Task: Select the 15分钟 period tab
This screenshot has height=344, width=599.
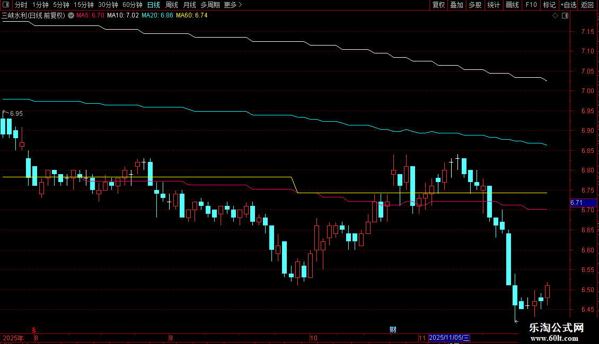Action: coord(84,5)
